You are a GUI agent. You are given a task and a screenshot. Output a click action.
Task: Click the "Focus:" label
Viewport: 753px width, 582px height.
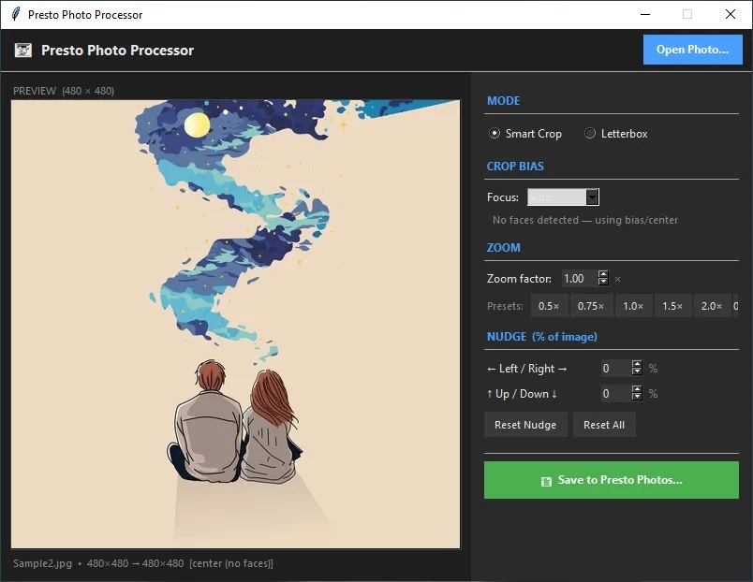(503, 197)
